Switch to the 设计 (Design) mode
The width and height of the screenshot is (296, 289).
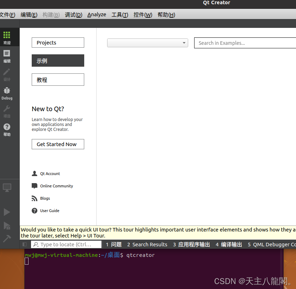point(7,74)
